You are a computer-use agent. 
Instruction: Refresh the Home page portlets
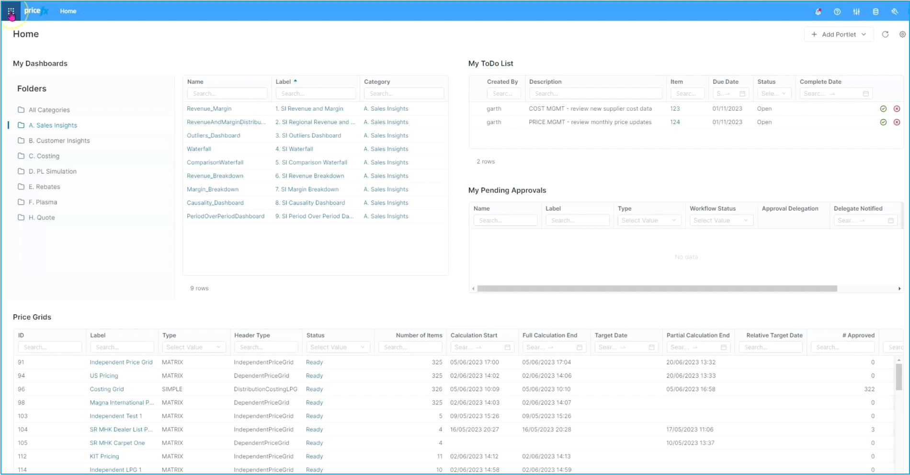885,34
